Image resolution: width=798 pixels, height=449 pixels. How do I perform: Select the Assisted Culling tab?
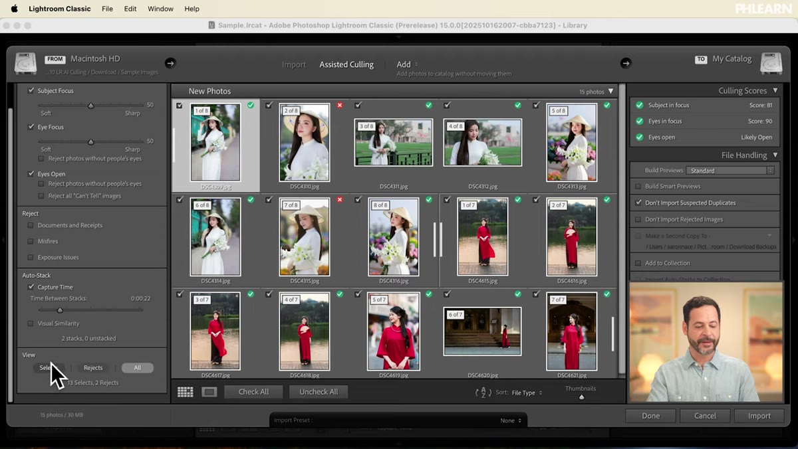346,64
